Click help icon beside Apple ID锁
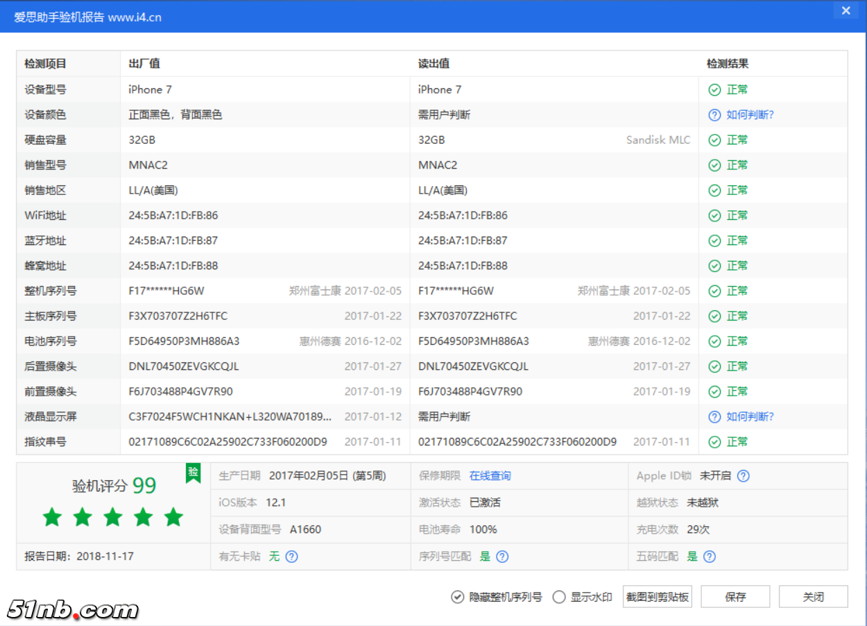 [x=743, y=476]
